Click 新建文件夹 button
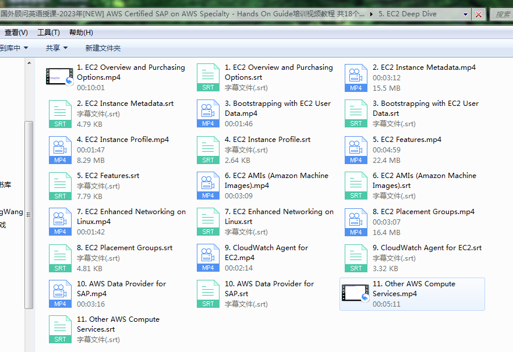 coord(102,48)
